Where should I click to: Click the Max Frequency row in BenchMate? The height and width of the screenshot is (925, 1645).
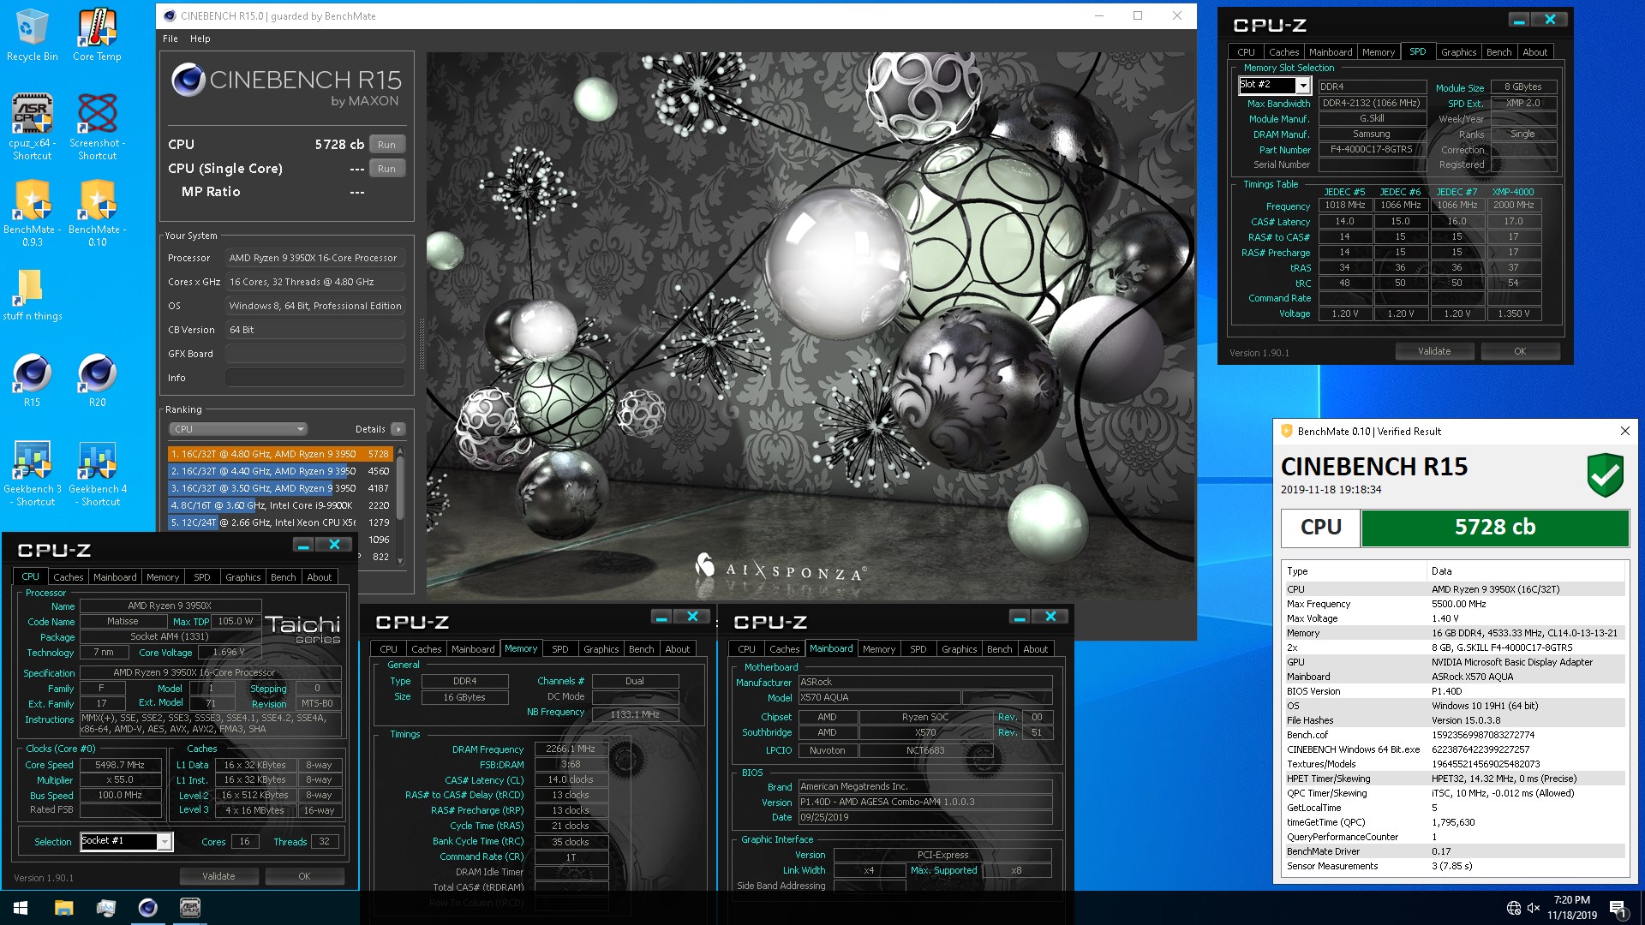[1454, 604]
